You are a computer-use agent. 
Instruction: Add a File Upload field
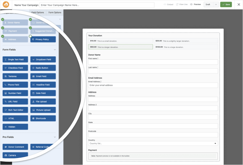click(43, 102)
